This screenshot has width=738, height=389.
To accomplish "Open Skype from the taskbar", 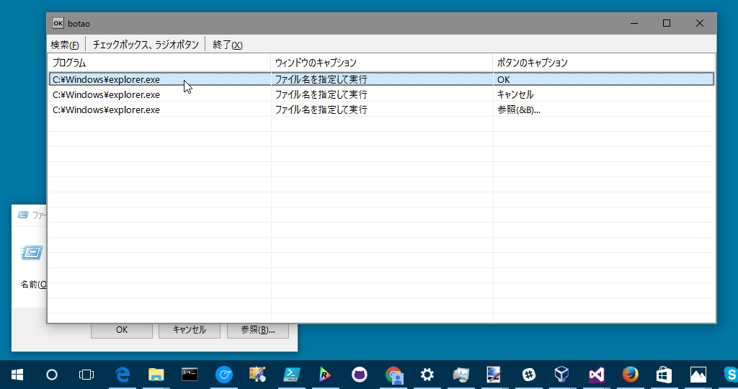I will tap(729, 375).
